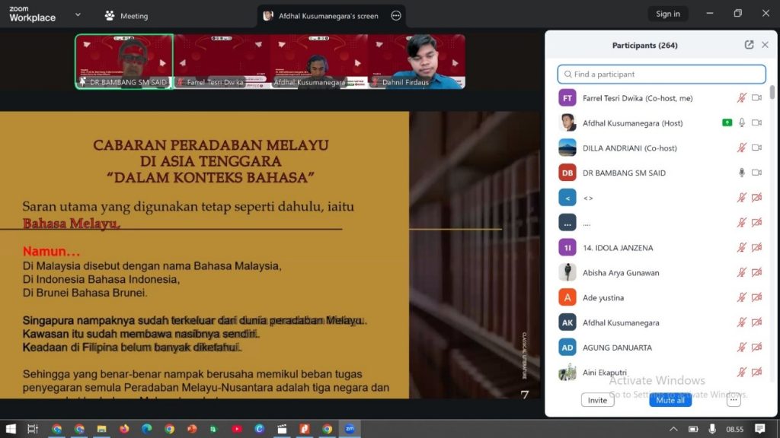Pop out the Participants panel
Image resolution: width=780 pixels, height=438 pixels.
[x=749, y=45]
